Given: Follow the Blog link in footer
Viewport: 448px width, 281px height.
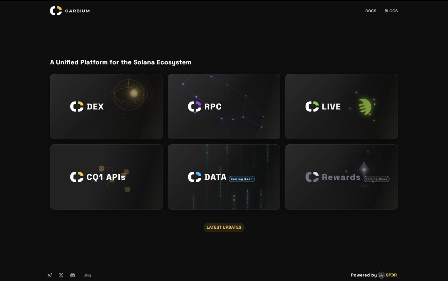Looking at the screenshot, I should 87,275.
